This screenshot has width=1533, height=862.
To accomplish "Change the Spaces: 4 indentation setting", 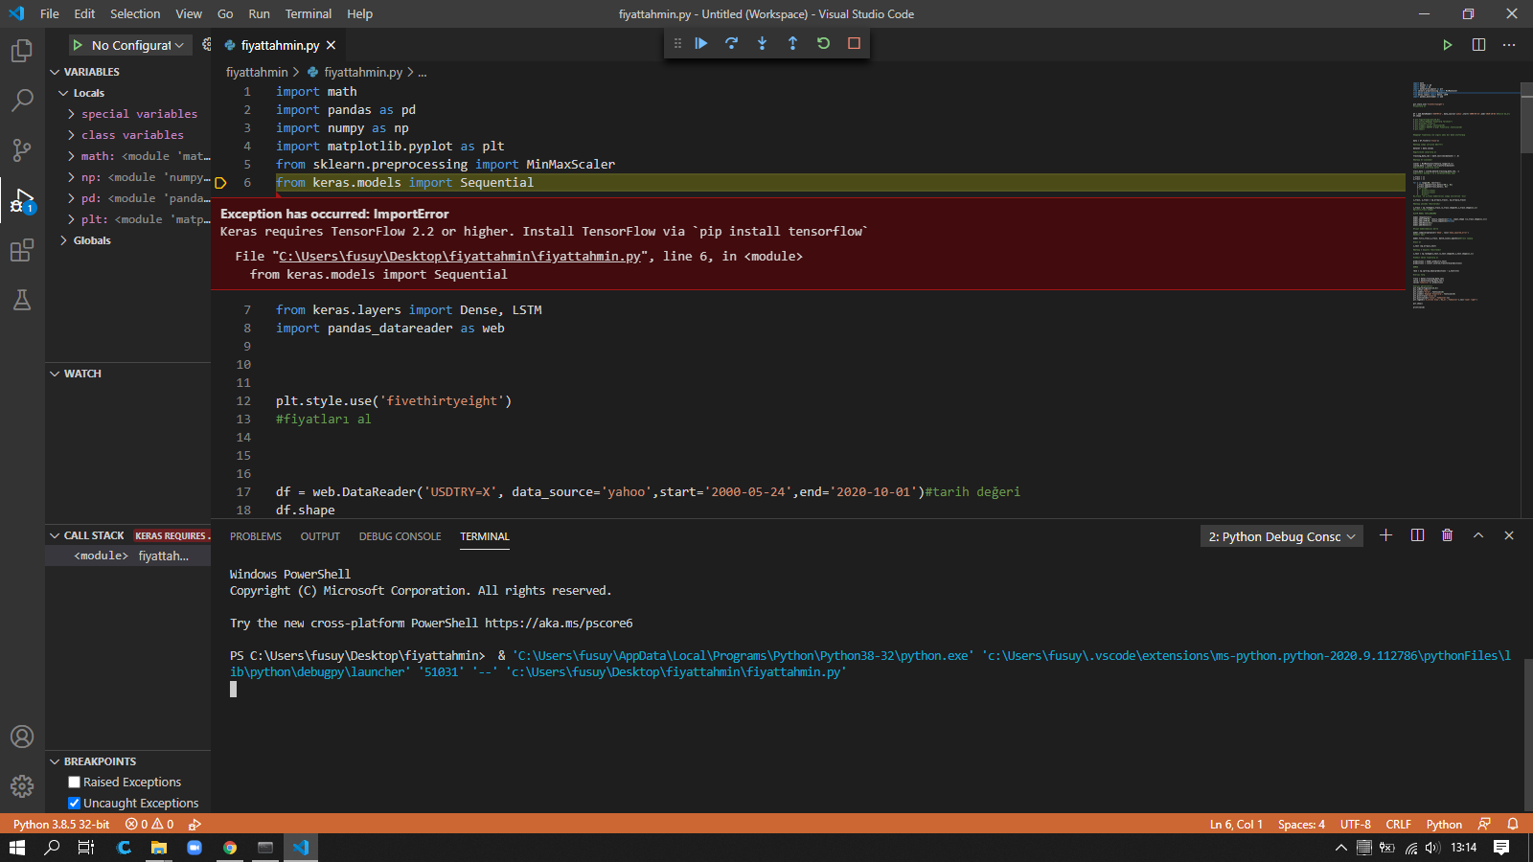I will pos(1301,824).
